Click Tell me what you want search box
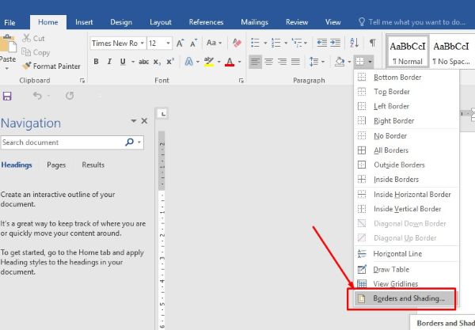Viewport: 475px width, 330px height. 412,22
